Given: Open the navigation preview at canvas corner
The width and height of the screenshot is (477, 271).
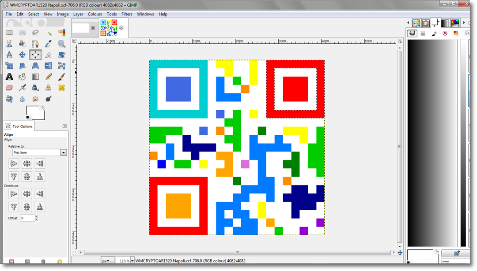Looking at the screenshot, I should point(400,252).
